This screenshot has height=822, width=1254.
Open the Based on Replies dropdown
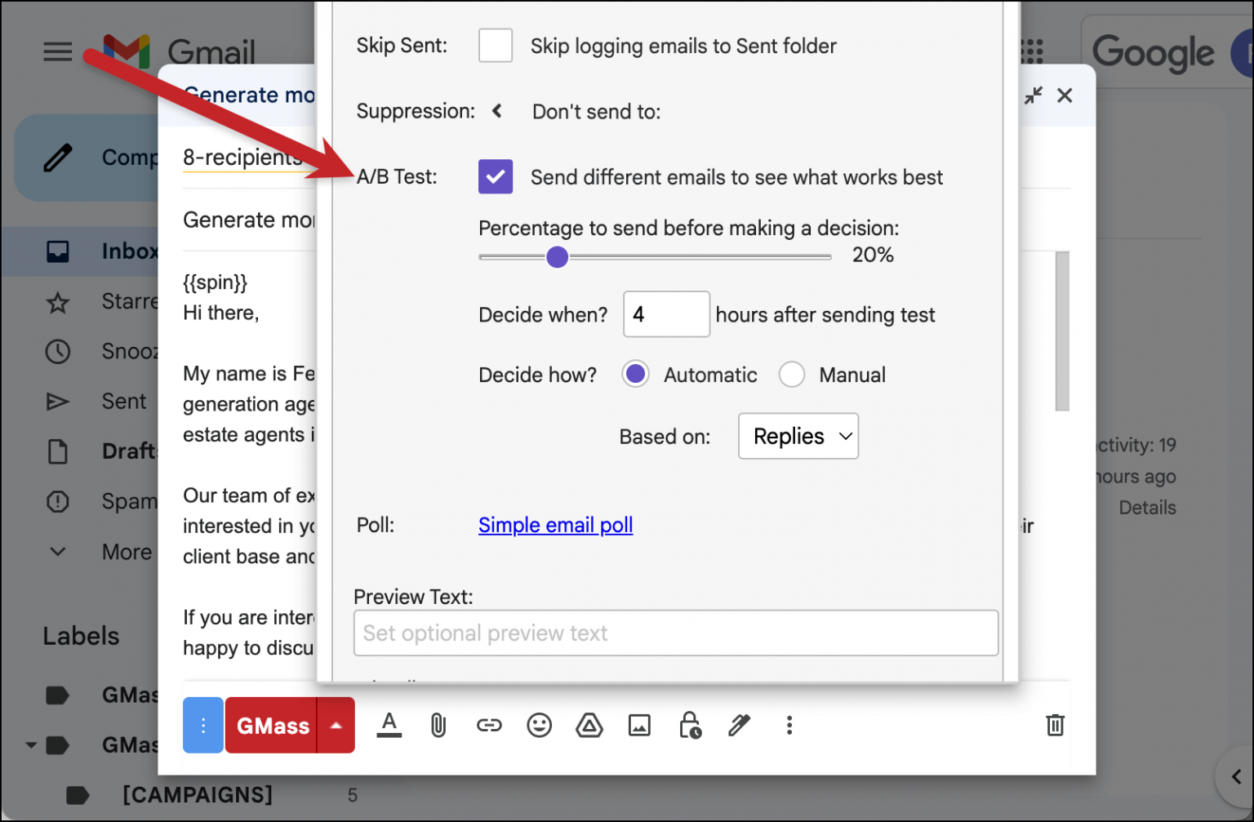tap(798, 436)
